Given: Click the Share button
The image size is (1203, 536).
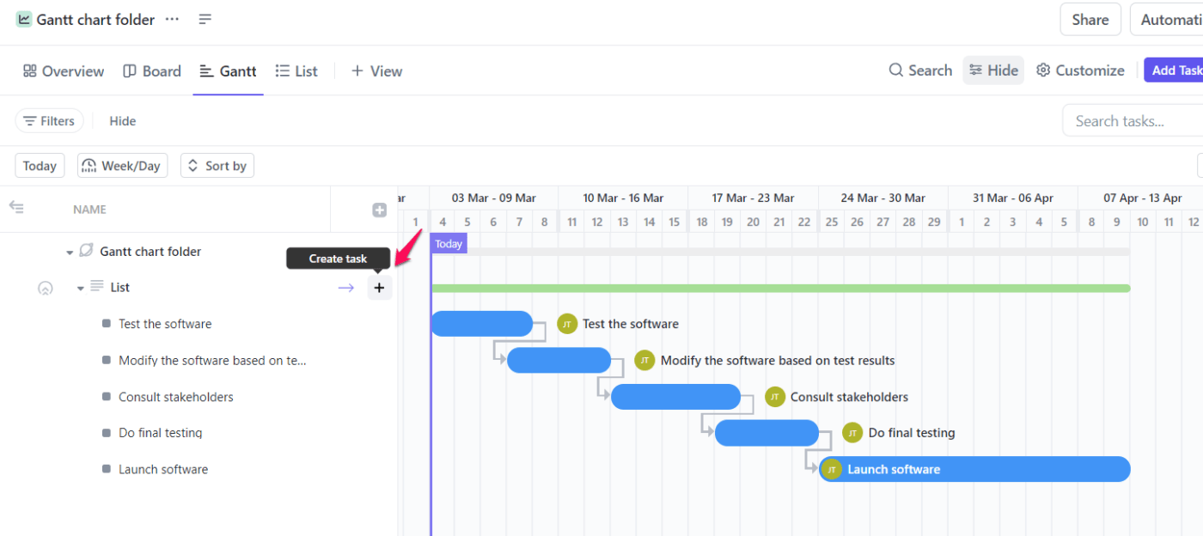Looking at the screenshot, I should point(1090,20).
